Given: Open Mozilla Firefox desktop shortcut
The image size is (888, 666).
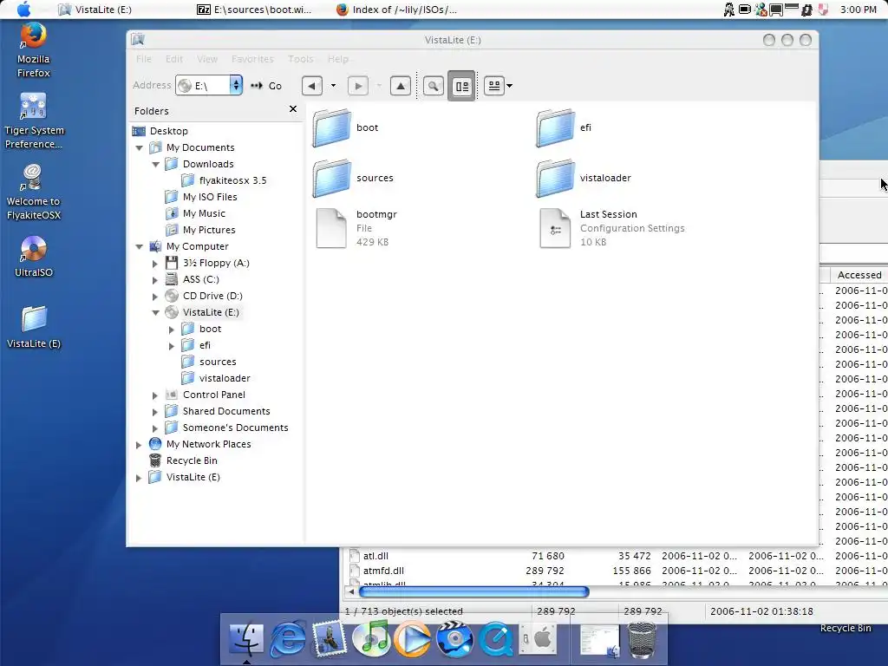Looking at the screenshot, I should click(34, 49).
